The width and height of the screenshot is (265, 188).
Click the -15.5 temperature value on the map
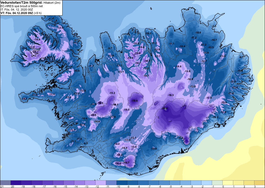tap(126, 110)
